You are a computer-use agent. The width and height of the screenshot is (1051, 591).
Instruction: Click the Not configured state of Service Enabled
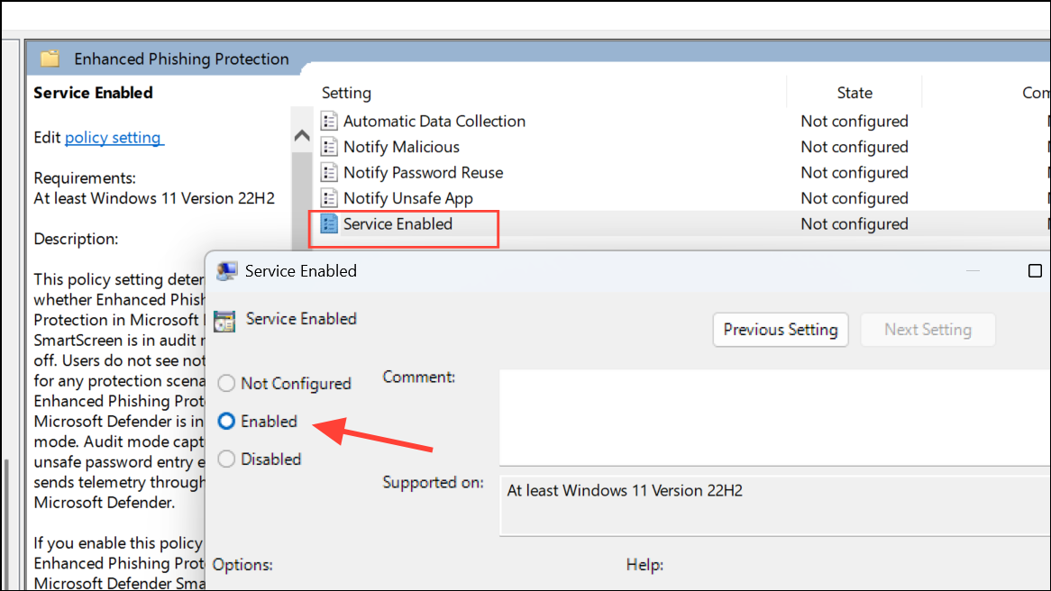854,223
